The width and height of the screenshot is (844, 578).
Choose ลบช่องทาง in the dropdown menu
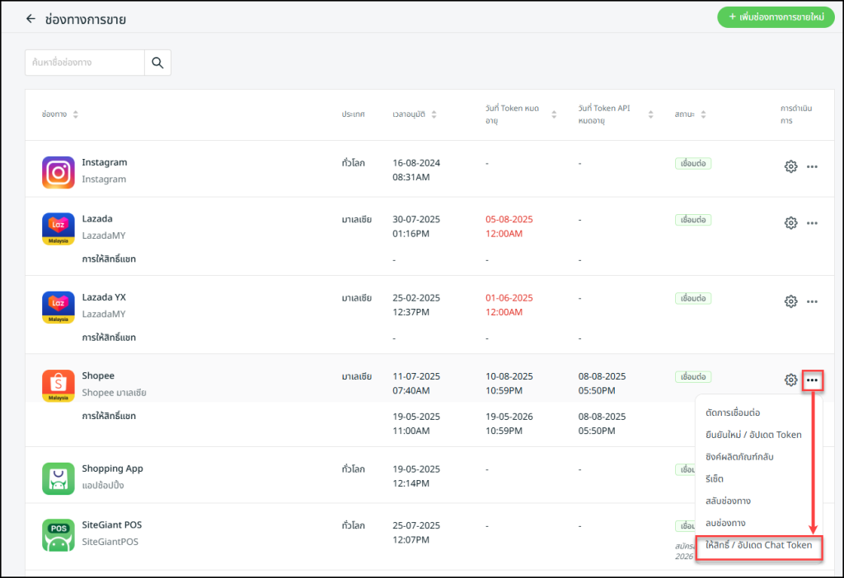[x=725, y=523]
